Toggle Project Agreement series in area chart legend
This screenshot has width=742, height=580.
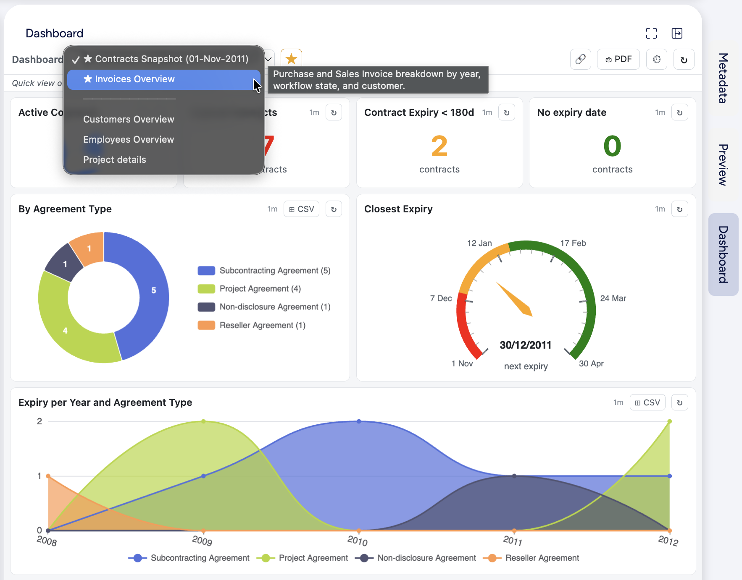click(x=302, y=558)
